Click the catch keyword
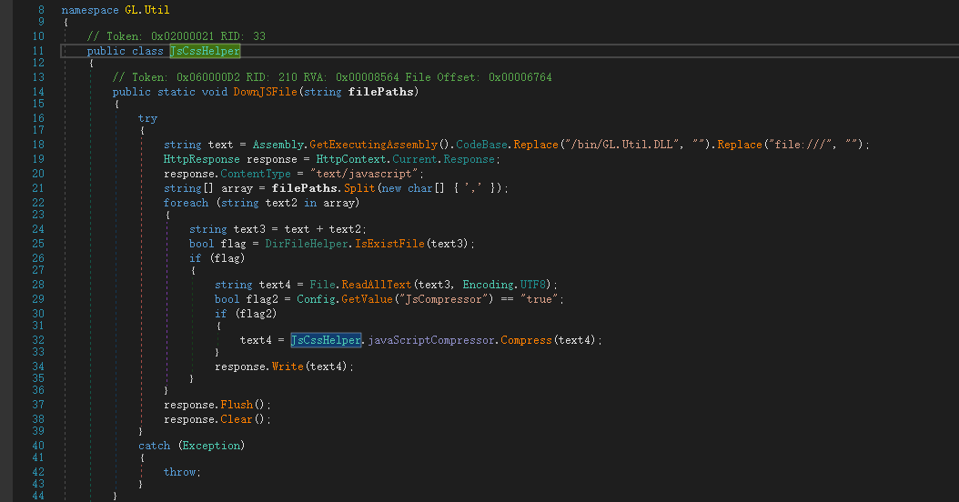 point(154,446)
